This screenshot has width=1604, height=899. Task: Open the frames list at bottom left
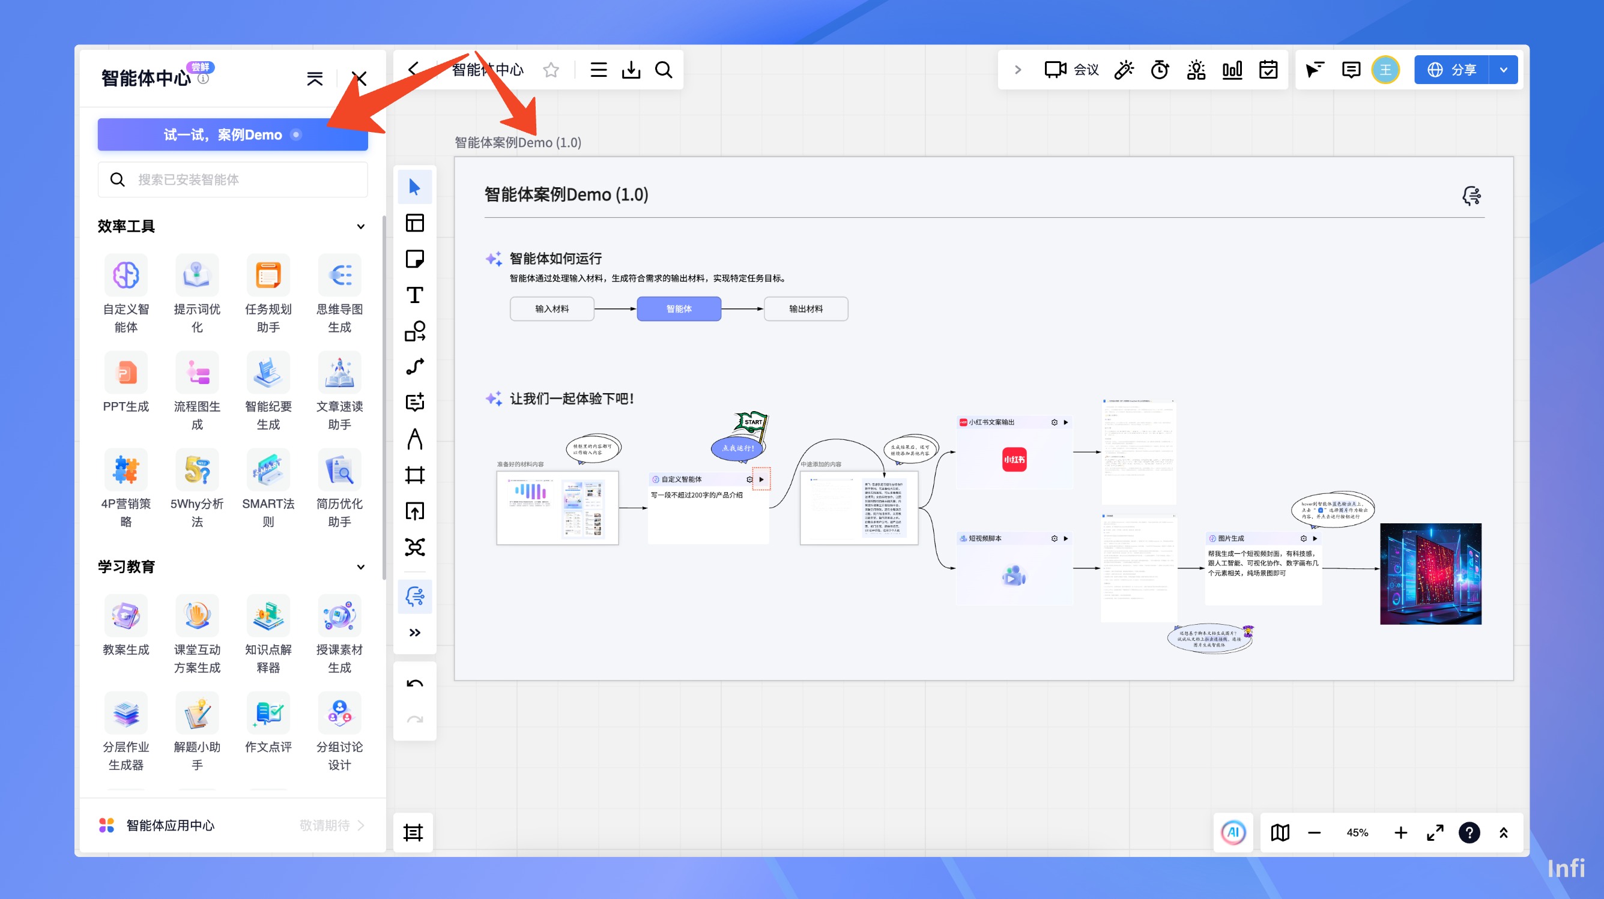[x=413, y=832]
